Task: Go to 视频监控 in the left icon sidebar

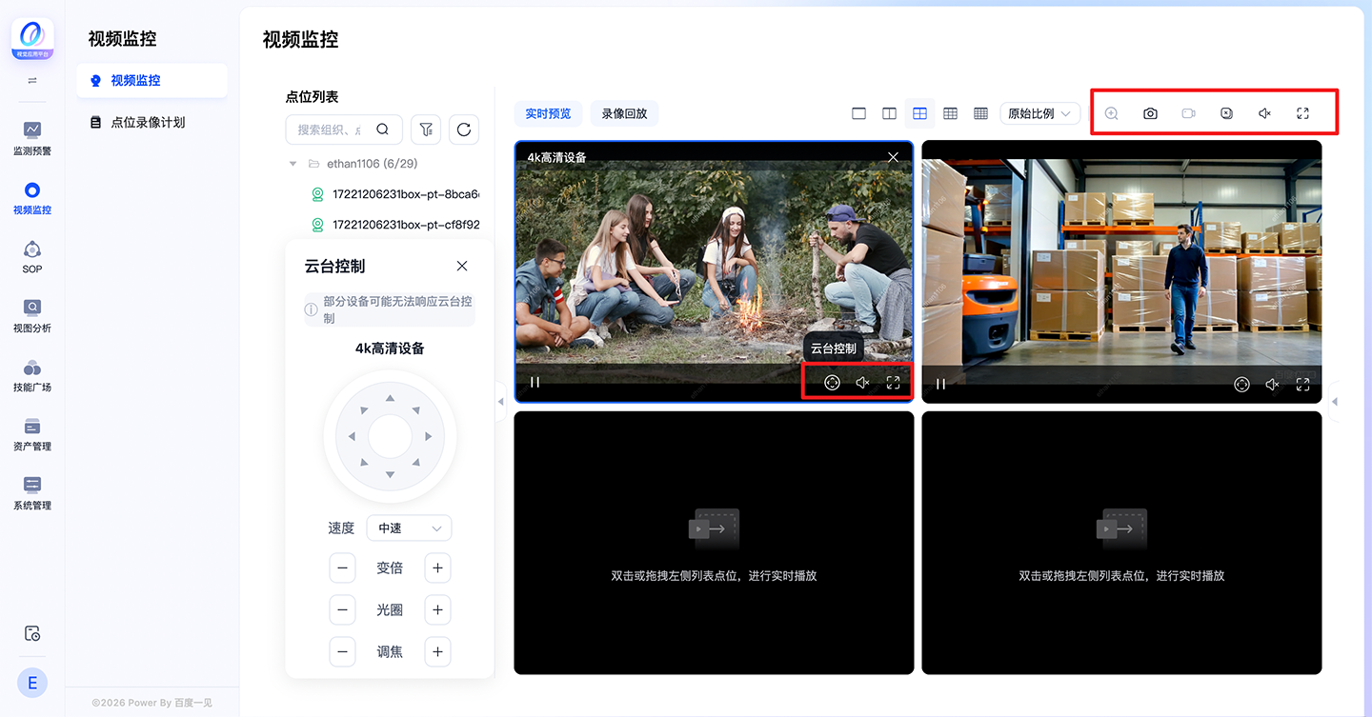Action: (x=32, y=197)
